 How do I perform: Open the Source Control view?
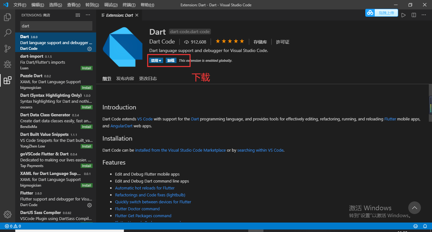8,49
